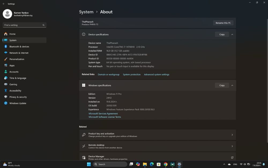This screenshot has height=168, width=268.
Task: Copy the Device specifications
Action: tap(222, 34)
